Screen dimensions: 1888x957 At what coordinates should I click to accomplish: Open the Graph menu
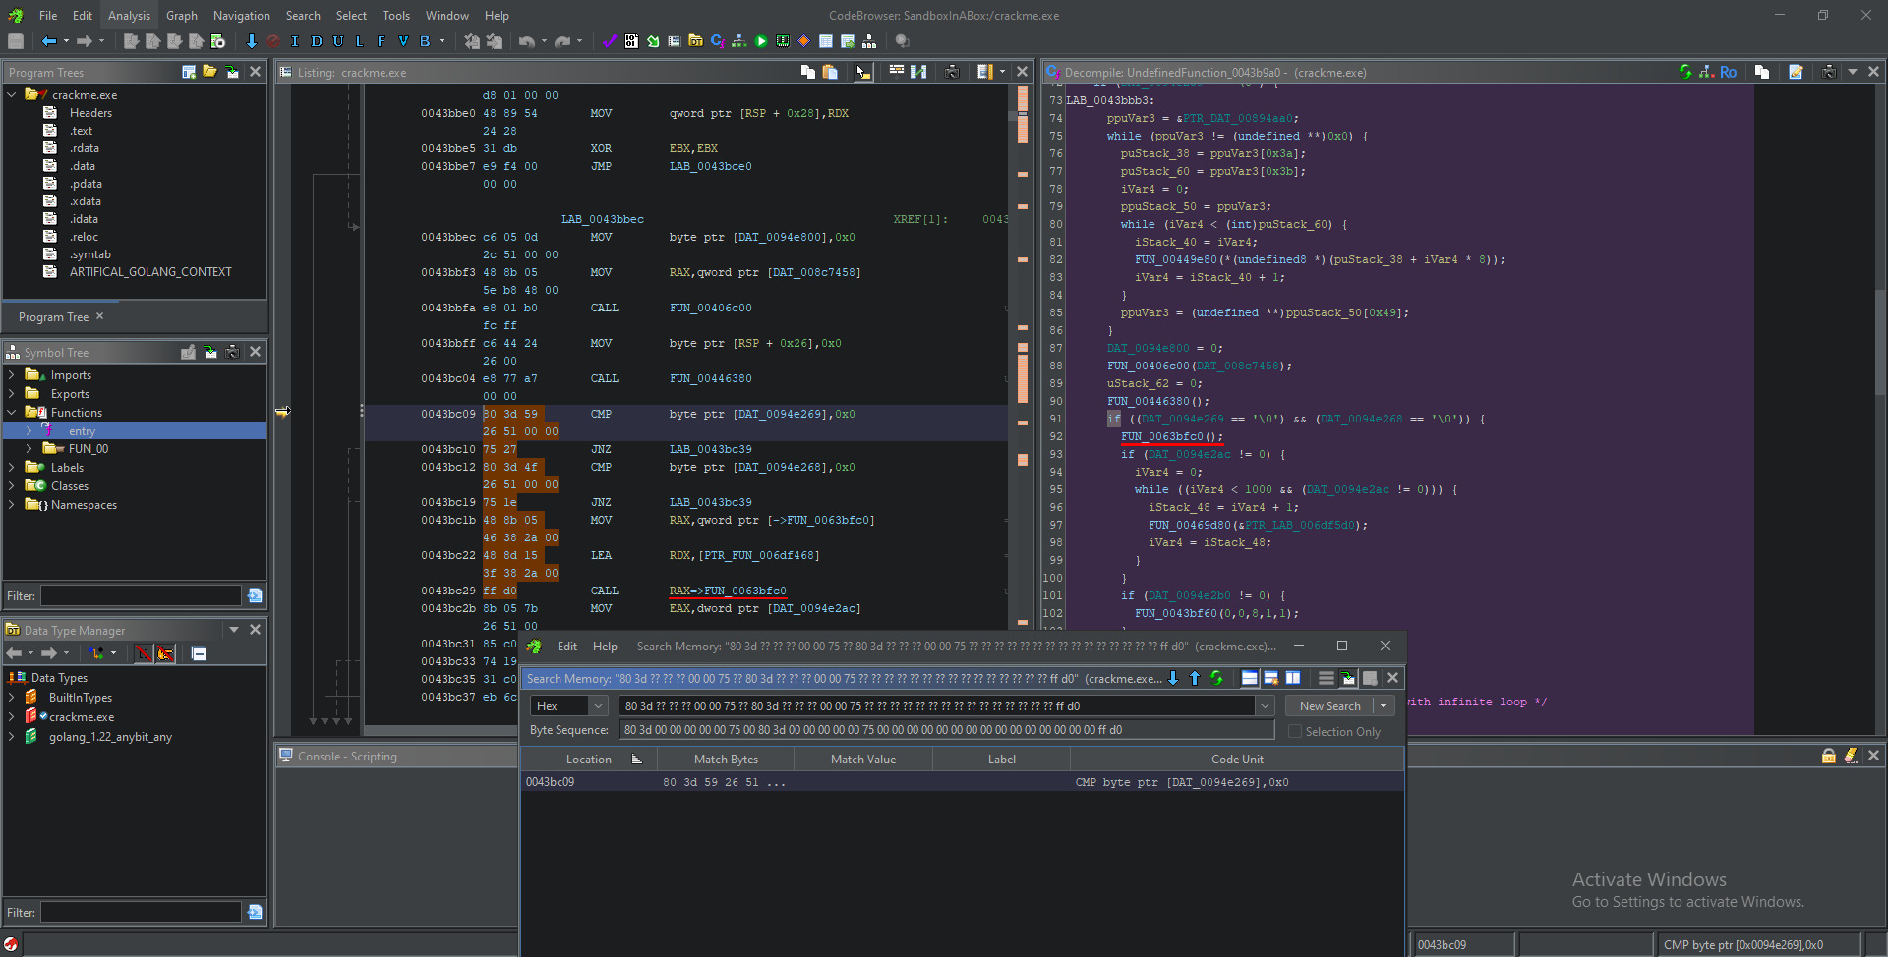click(182, 15)
